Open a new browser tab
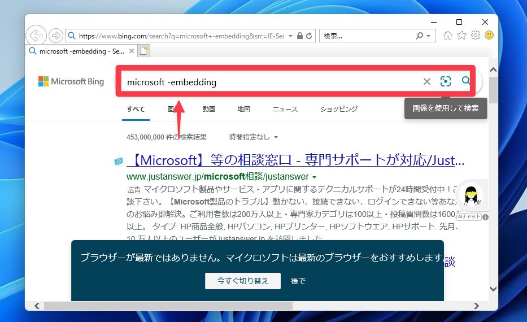This screenshot has width=527, height=322. click(x=143, y=51)
